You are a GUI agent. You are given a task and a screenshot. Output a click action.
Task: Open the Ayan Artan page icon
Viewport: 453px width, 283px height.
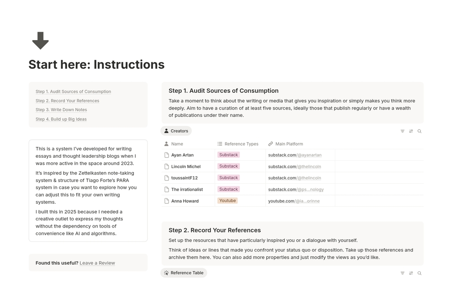tap(167, 155)
